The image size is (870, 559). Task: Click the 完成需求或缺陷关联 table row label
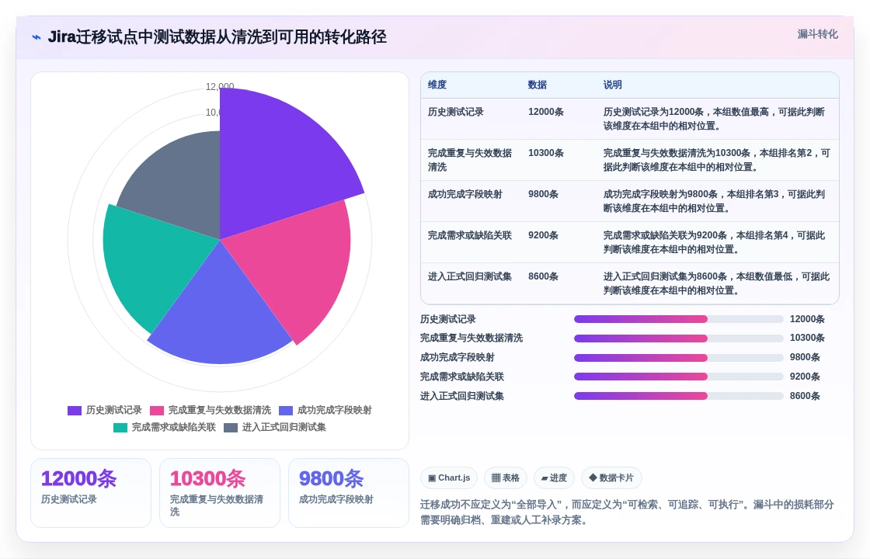click(469, 235)
